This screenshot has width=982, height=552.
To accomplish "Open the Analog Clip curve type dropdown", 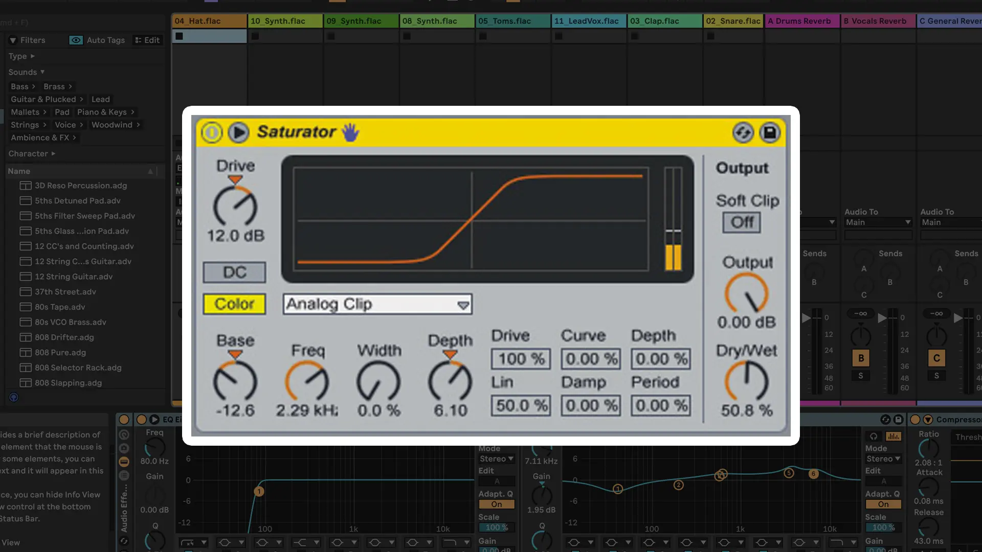I will coord(377,304).
